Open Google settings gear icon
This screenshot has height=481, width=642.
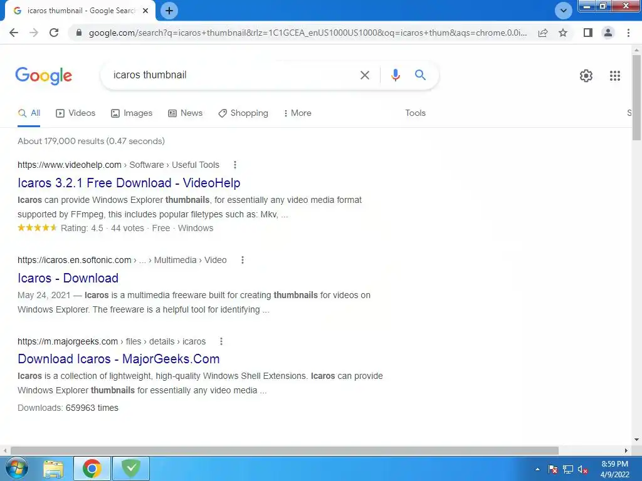point(586,76)
